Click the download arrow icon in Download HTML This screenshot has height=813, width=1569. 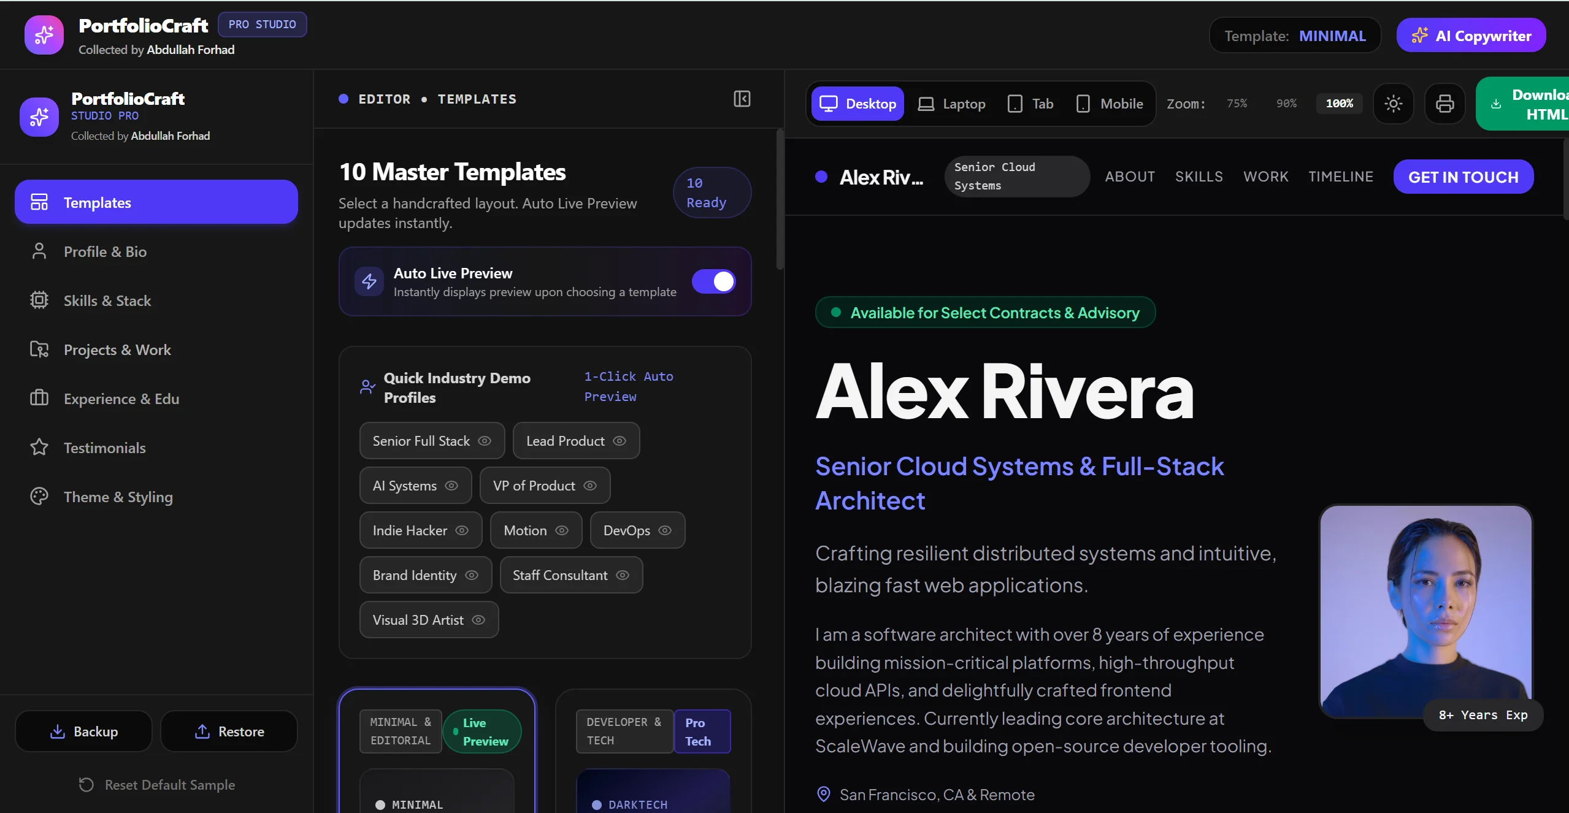[x=1496, y=104]
